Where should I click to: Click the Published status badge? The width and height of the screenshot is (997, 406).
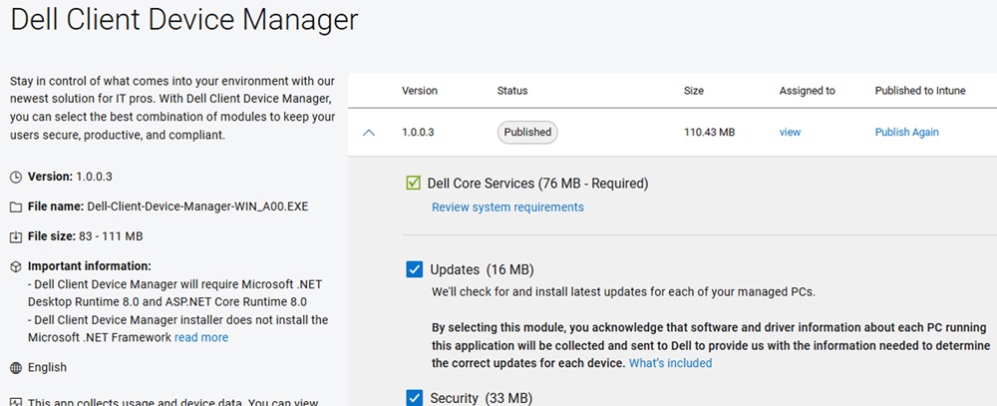pyautogui.click(x=527, y=132)
